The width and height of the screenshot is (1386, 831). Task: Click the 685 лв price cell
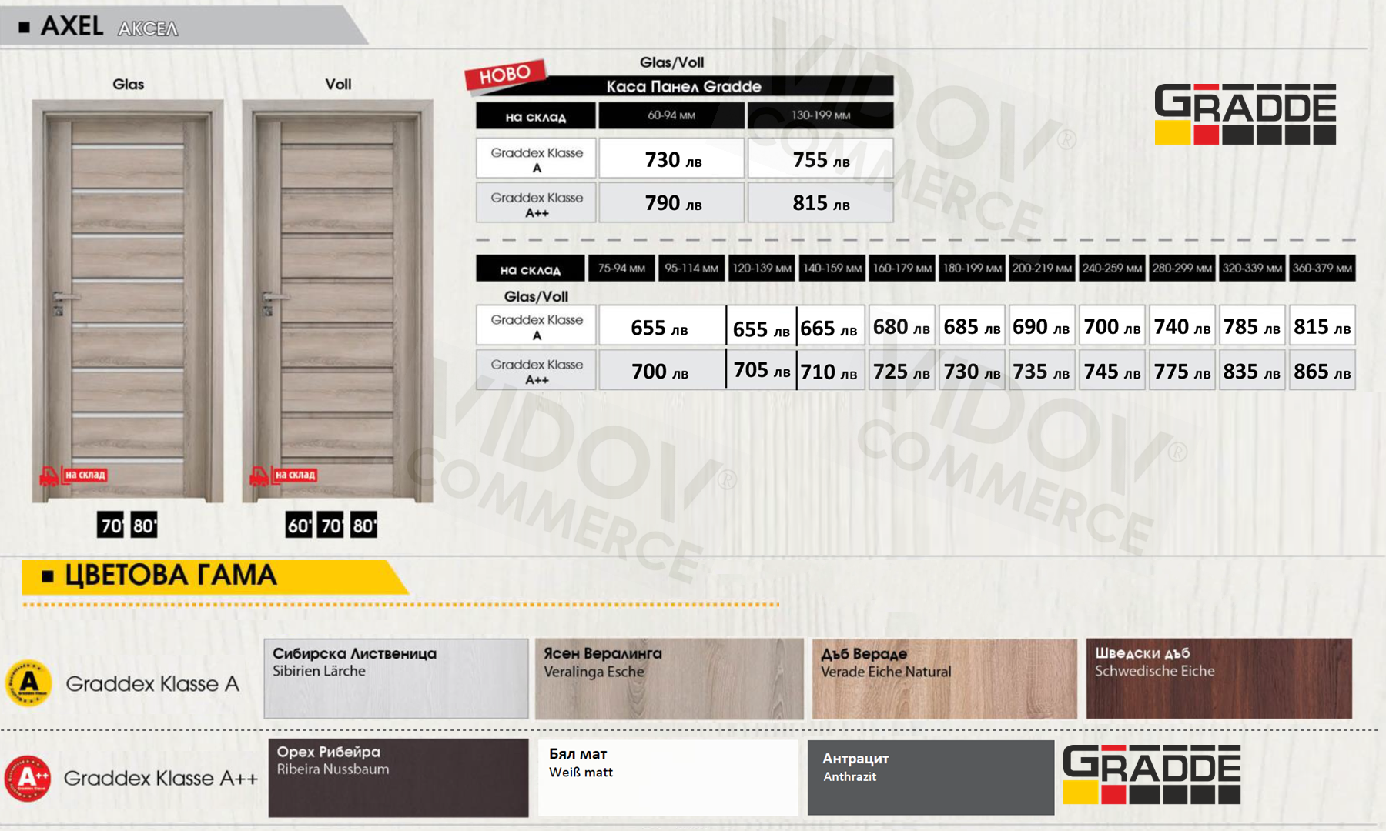point(973,326)
